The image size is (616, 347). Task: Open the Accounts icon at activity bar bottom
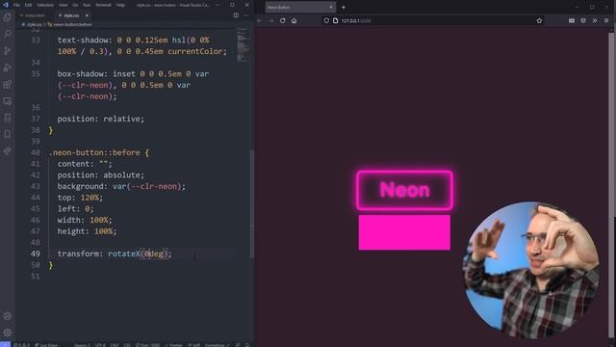click(7, 316)
